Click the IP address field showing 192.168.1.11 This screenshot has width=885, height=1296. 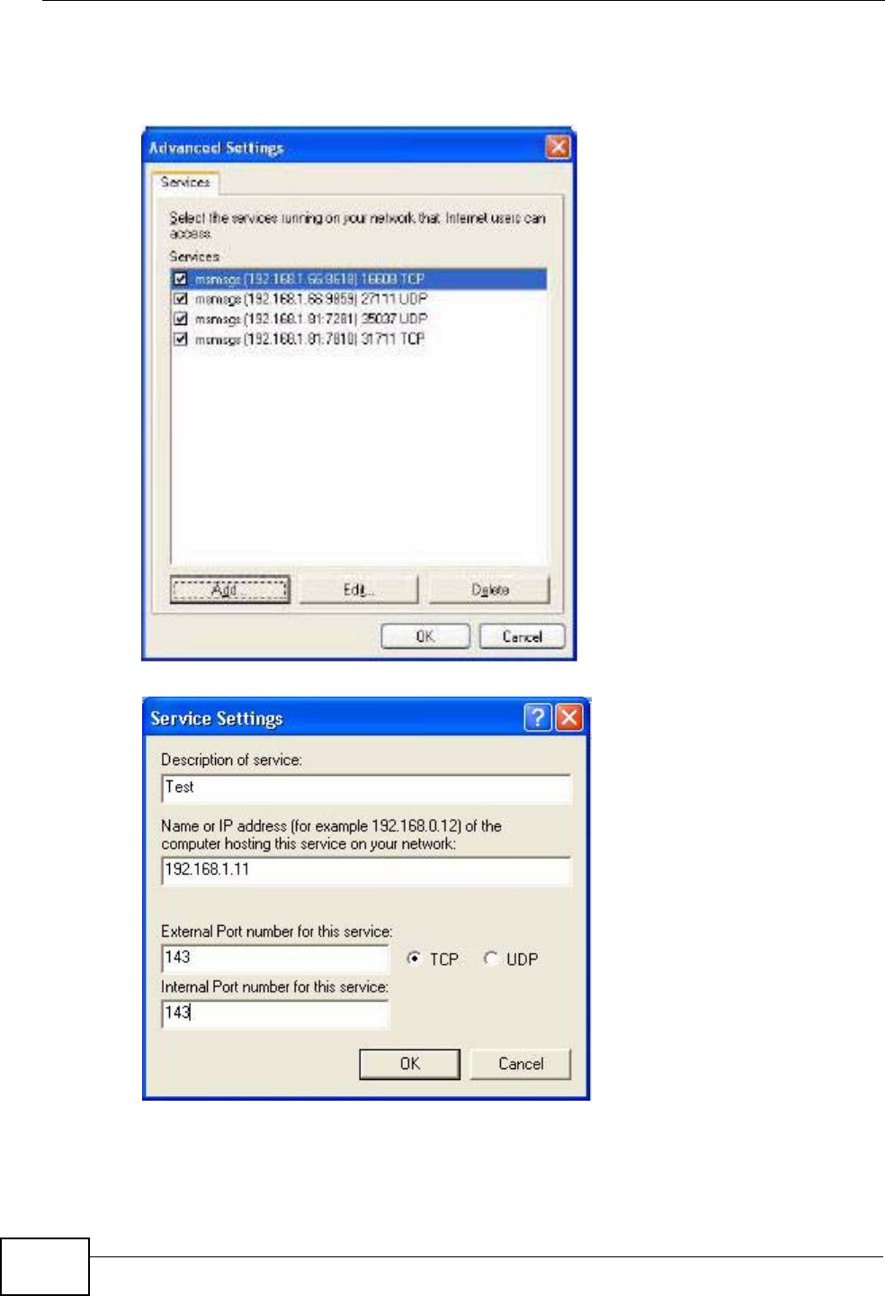[366, 870]
